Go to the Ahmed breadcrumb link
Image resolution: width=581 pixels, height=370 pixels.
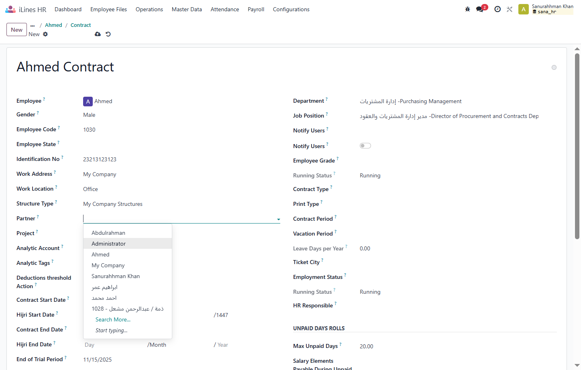point(53,25)
